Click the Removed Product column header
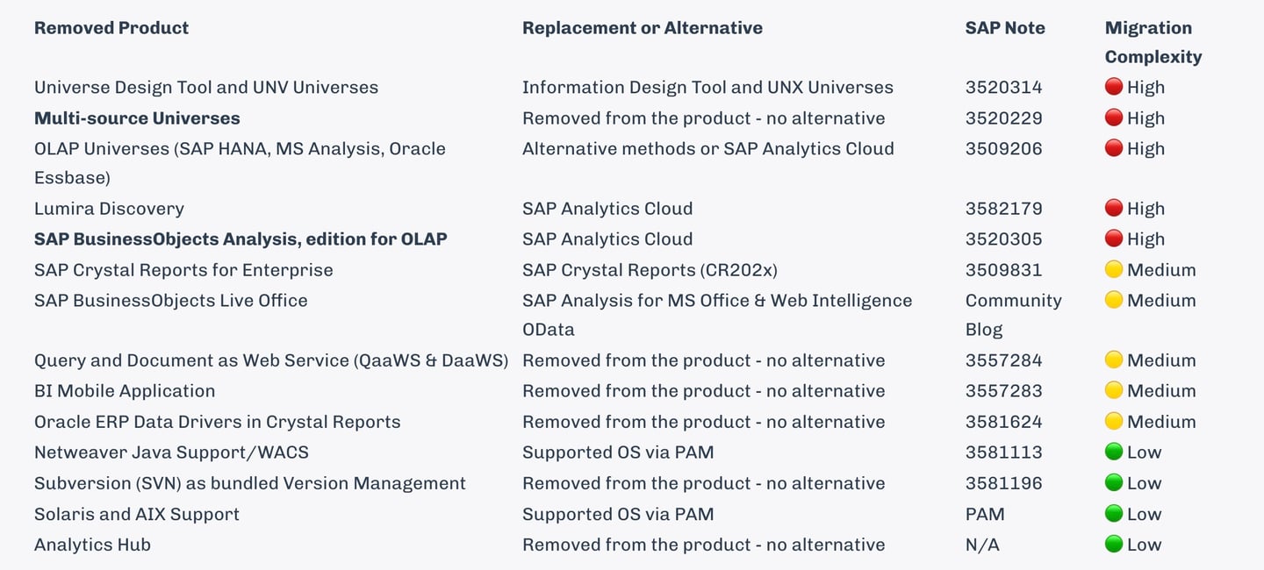This screenshot has height=570, width=1264. point(111,28)
